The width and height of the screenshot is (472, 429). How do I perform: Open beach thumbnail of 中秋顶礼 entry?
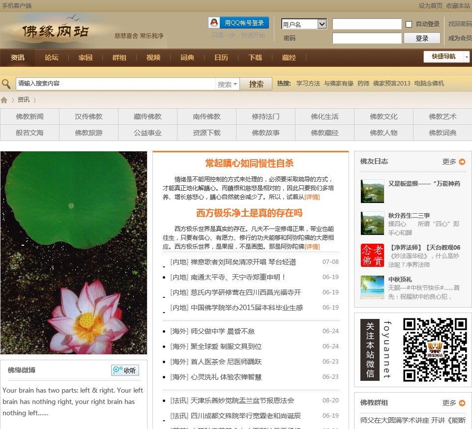click(x=372, y=287)
